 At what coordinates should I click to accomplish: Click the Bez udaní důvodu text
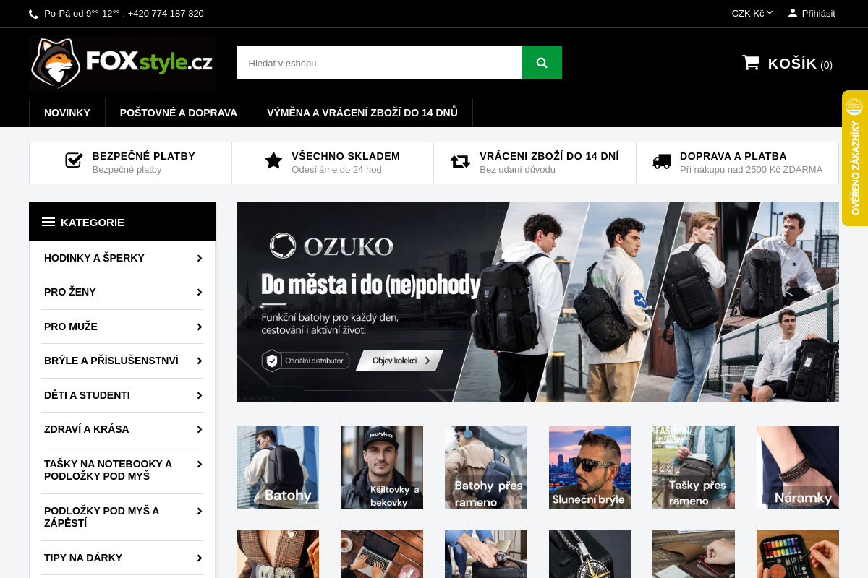click(x=517, y=170)
